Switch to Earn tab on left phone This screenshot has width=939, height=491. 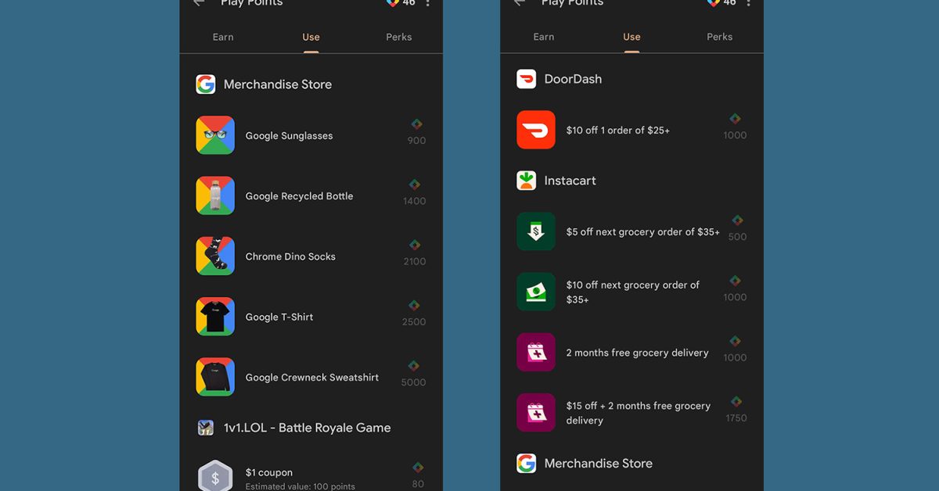(223, 37)
